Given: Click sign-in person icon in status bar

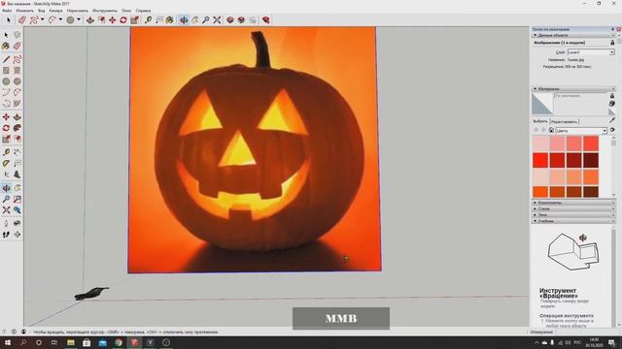Looking at the screenshot, I should [23, 332].
